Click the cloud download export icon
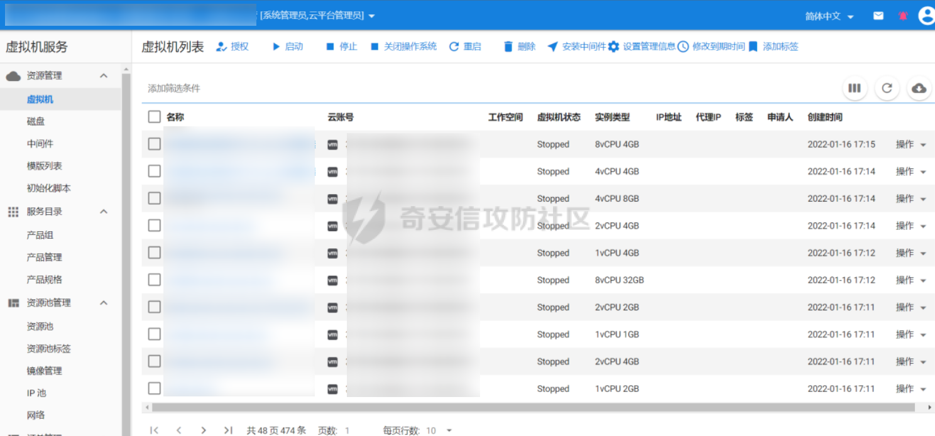 (919, 89)
